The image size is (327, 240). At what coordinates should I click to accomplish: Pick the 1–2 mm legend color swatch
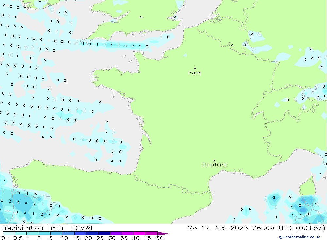point(33,233)
